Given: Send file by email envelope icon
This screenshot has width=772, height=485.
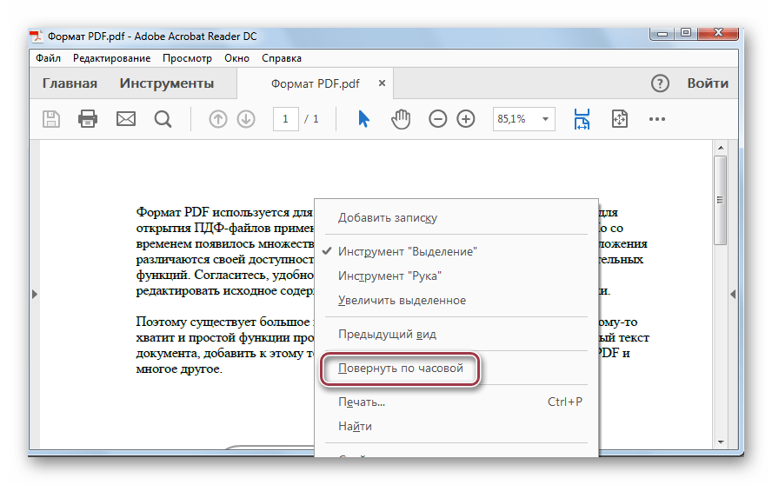Looking at the screenshot, I should click(125, 119).
